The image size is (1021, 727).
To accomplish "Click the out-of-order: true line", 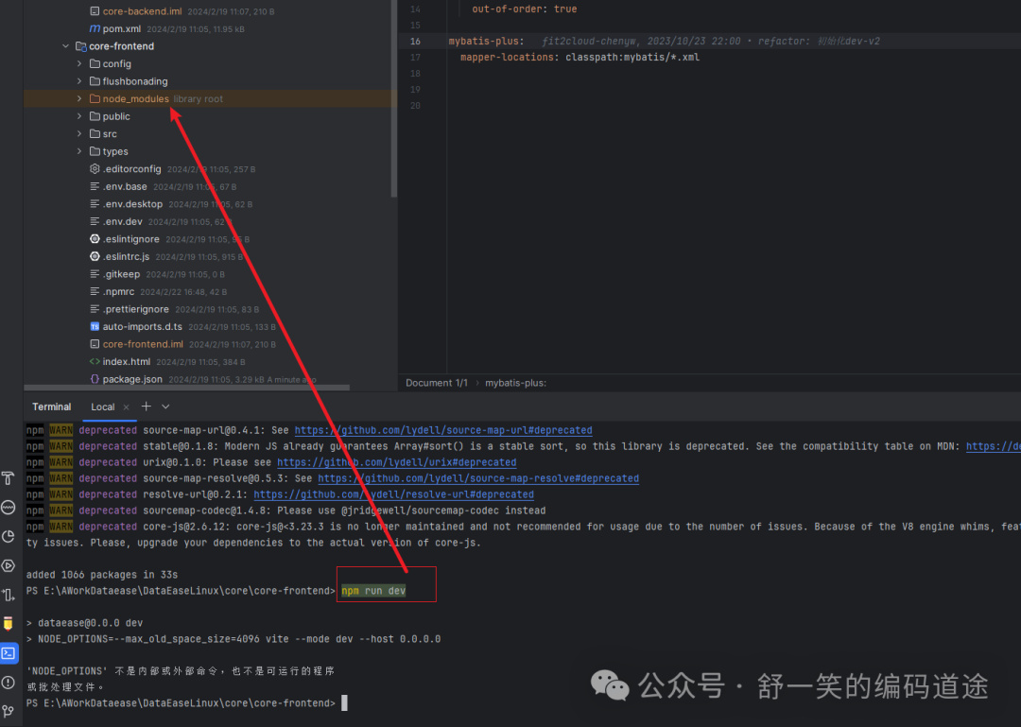I will 524,9.
